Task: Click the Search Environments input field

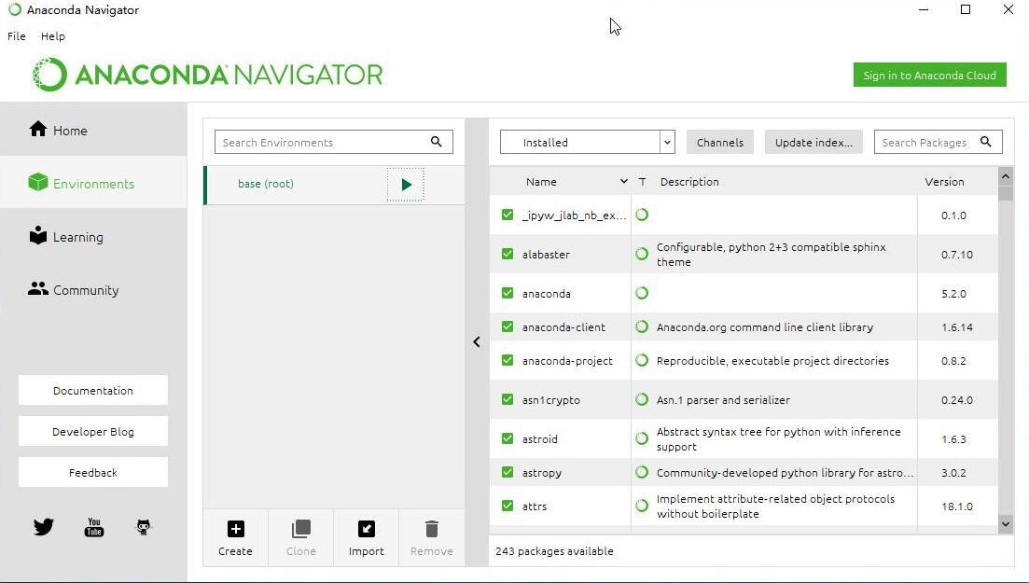Action: click(x=333, y=142)
